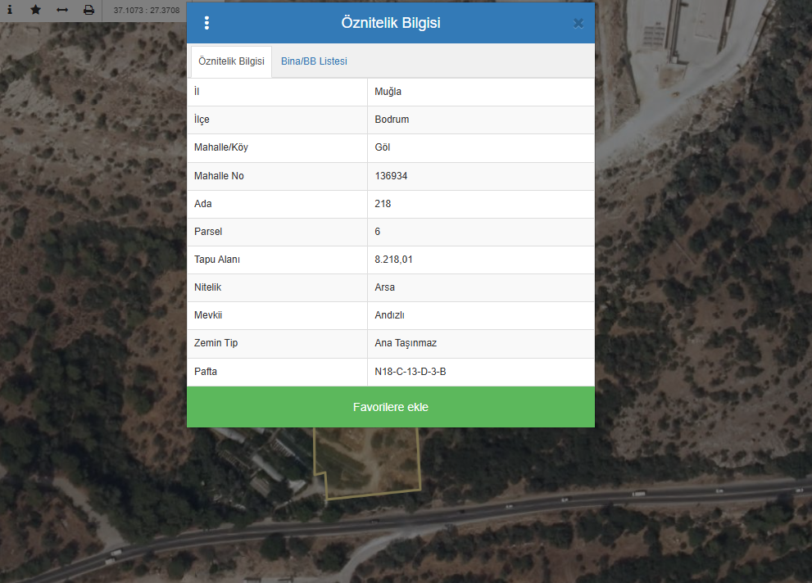The width and height of the screenshot is (812, 583).
Task: Click the info icon in top toolbar
Action: coord(10,10)
